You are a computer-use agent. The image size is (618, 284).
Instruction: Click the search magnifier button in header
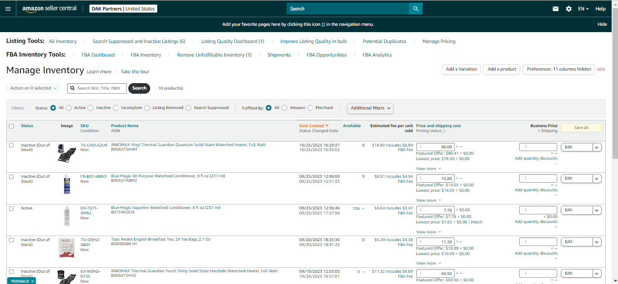[415, 9]
